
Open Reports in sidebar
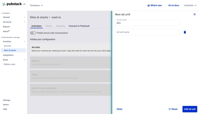[x=6, y=27]
